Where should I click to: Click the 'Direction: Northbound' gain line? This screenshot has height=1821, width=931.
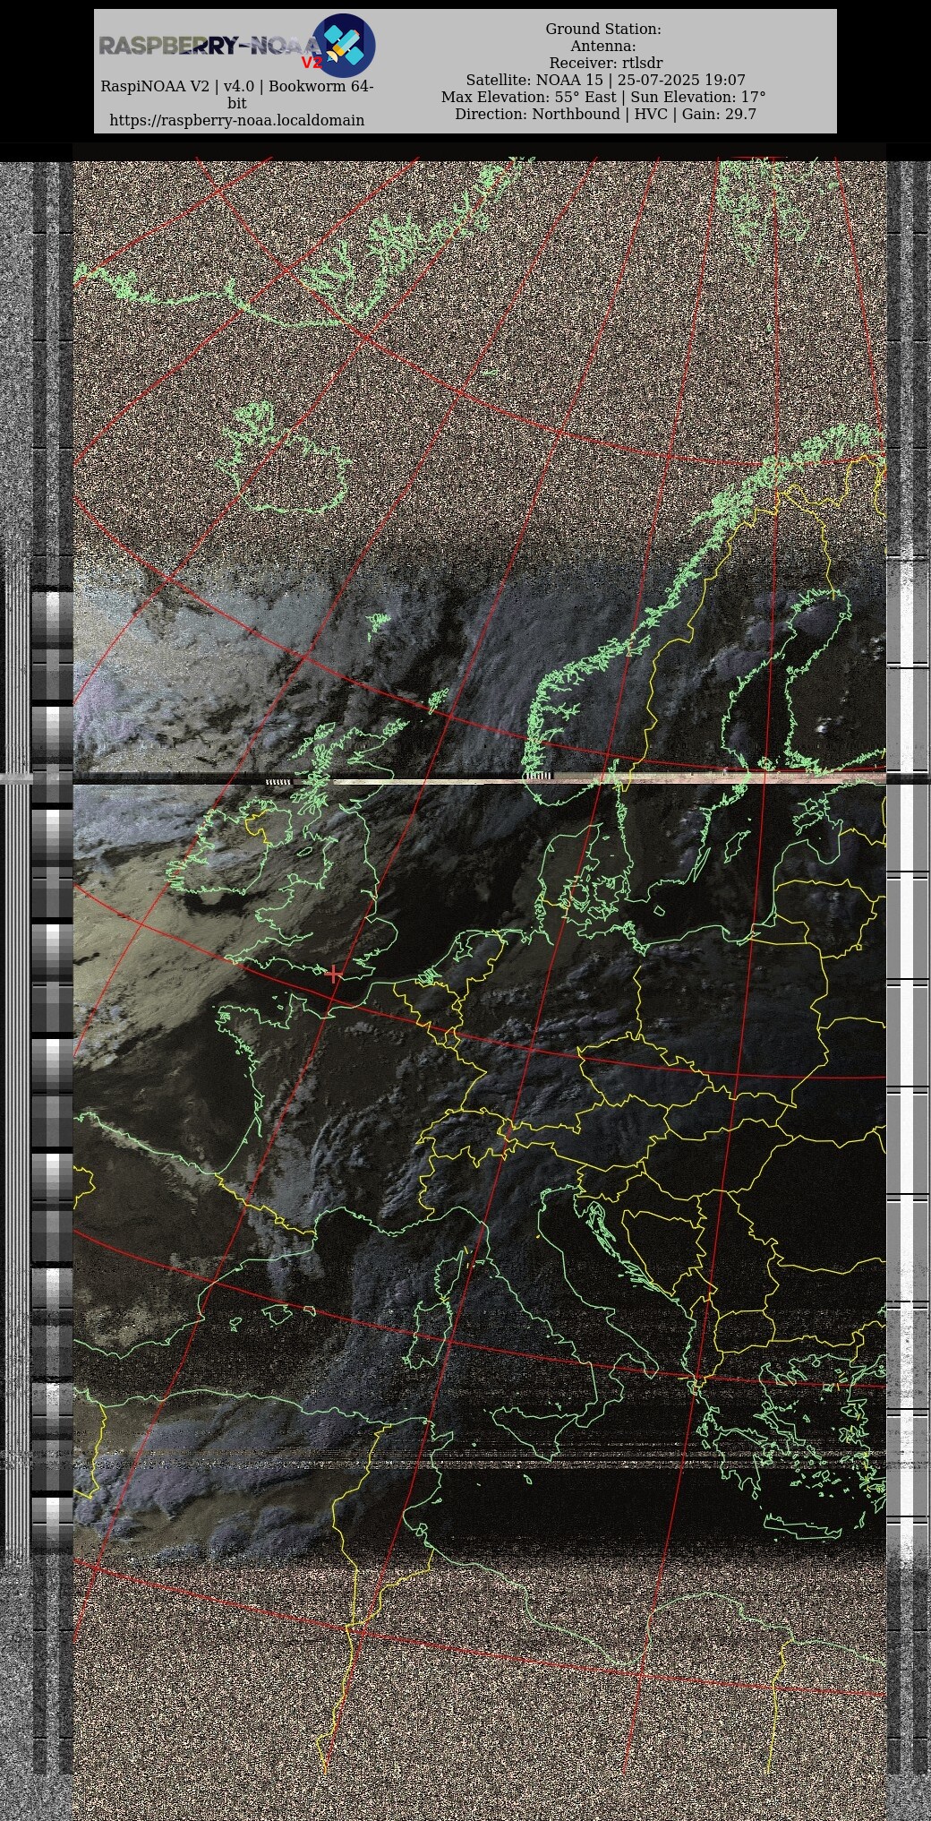tap(605, 115)
